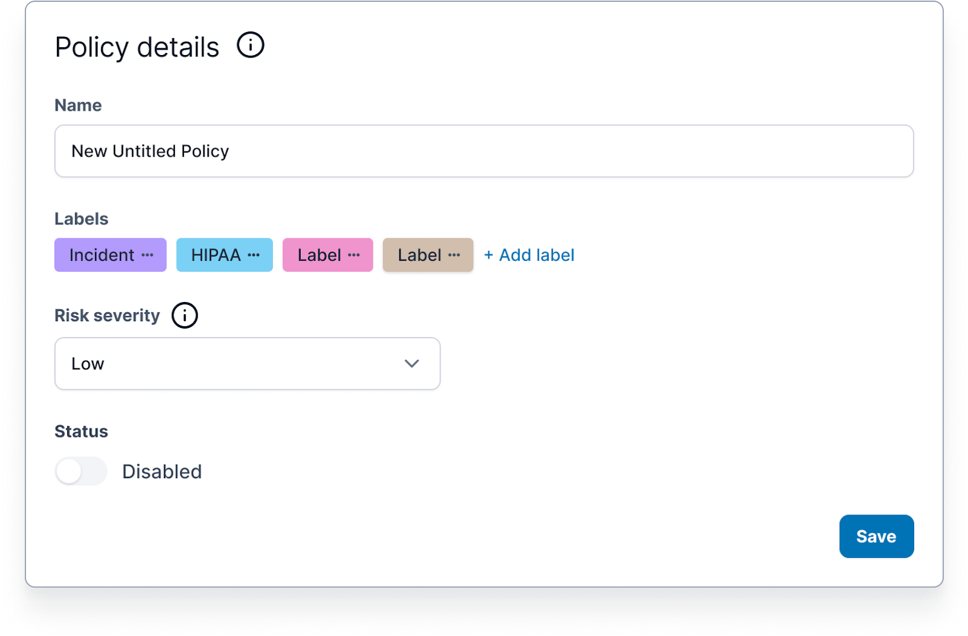Click the Disabled status text

(162, 471)
